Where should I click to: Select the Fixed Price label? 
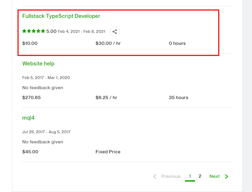108,152
